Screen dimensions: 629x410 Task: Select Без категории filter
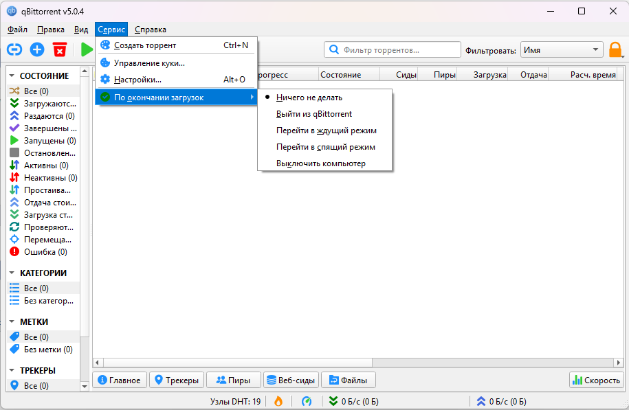(x=43, y=301)
